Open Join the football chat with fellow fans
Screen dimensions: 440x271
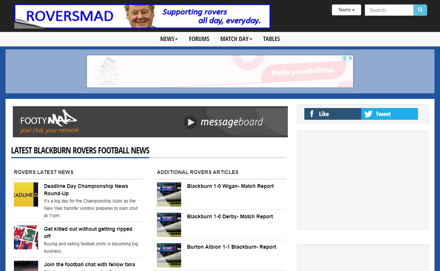tap(89, 264)
